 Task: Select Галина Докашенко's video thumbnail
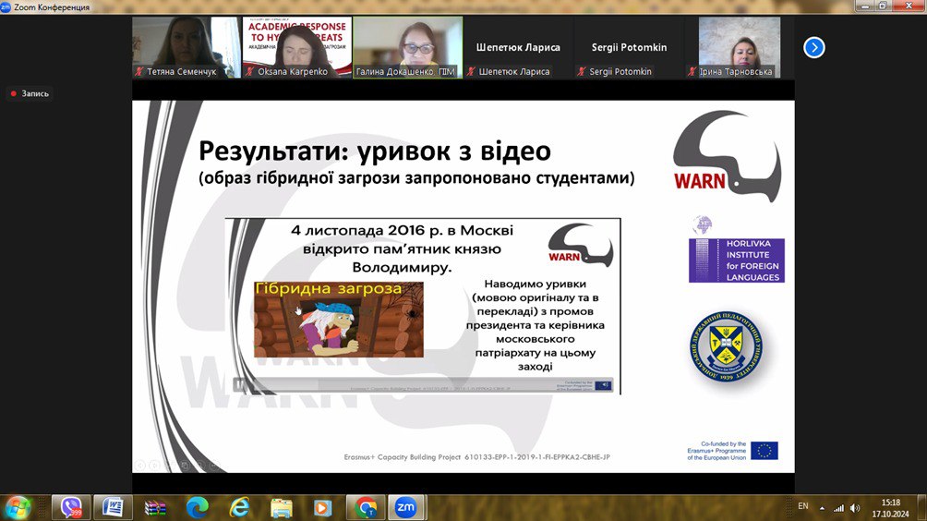pos(408,47)
